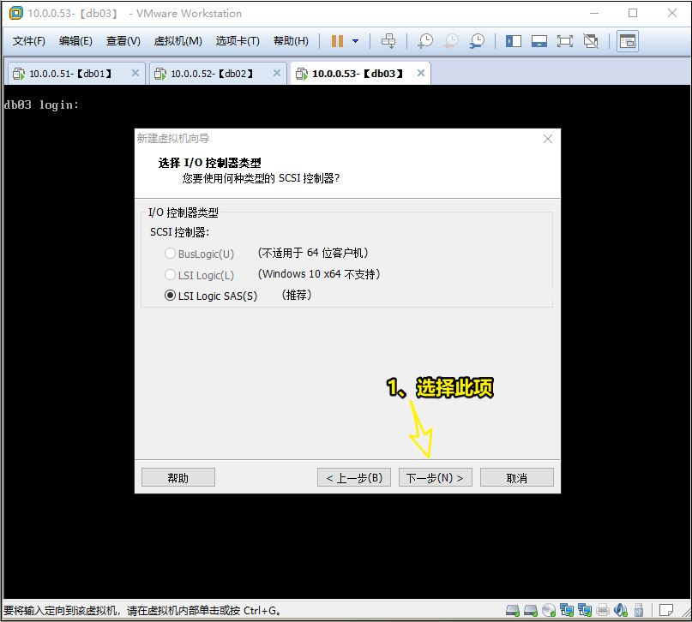Open the 选项卡(T) menu
This screenshot has height=622, width=692.
pyautogui.click(x=238, y=41)
